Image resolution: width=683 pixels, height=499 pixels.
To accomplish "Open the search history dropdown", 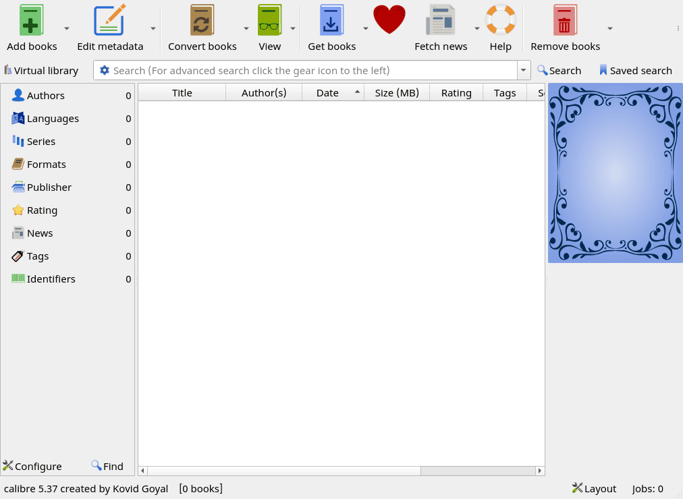I will pos(524,70).
